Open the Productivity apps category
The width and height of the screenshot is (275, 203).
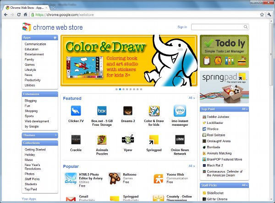pyautogui.click(x=33, y=80)
